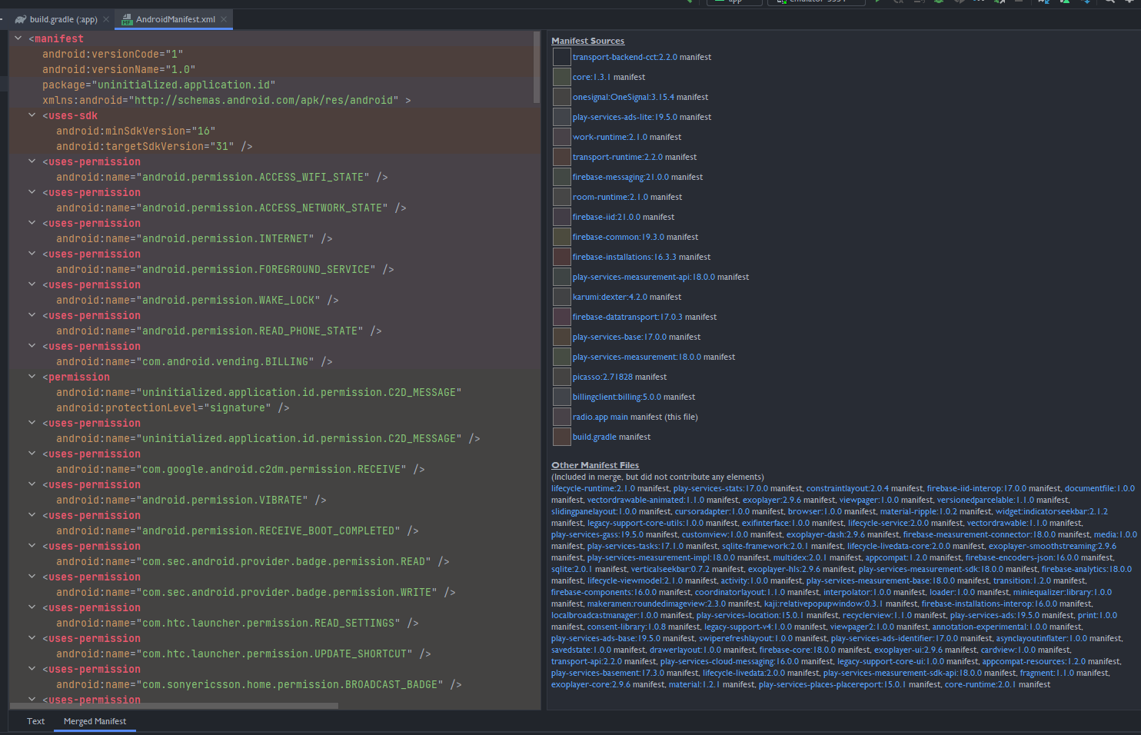Image resolution: width=1141 pixels, height=735 pixels.
Task: Open the firebase-installations:16.3.3 link
Action: 624,257
